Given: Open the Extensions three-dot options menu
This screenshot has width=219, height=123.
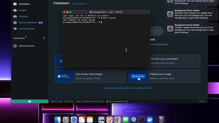Looking at the screenshot, I should point(44,38).
